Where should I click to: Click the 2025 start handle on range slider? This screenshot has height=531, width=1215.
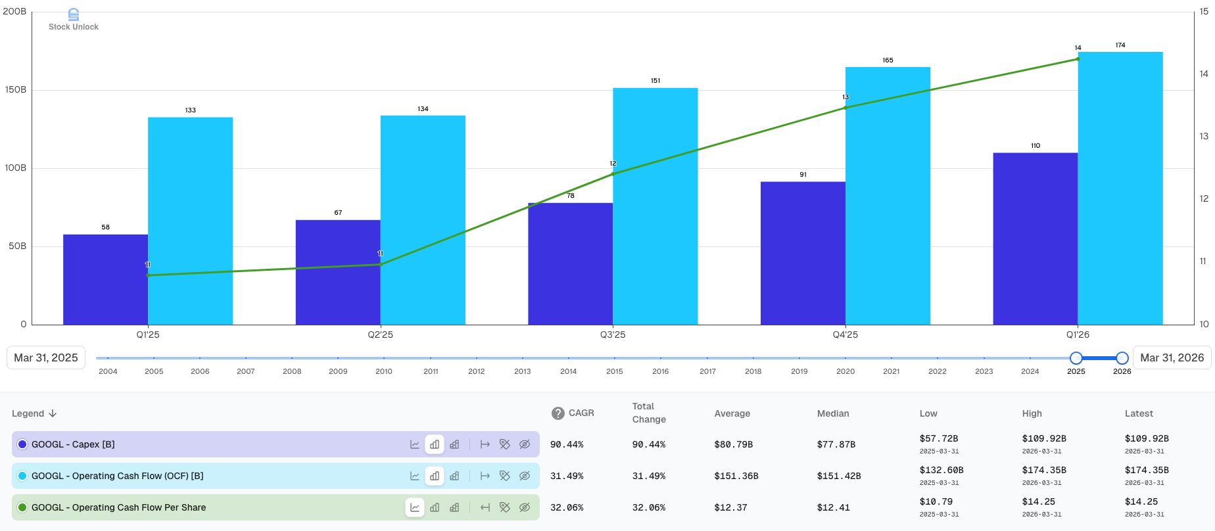(x=1076, y=358)
